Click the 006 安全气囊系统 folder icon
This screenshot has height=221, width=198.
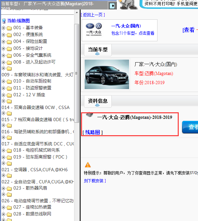click(9, 56)
